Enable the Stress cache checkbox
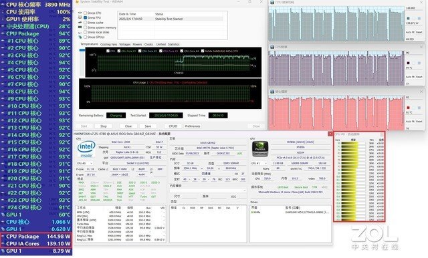The image size is (428, 258). click(86, 22)
